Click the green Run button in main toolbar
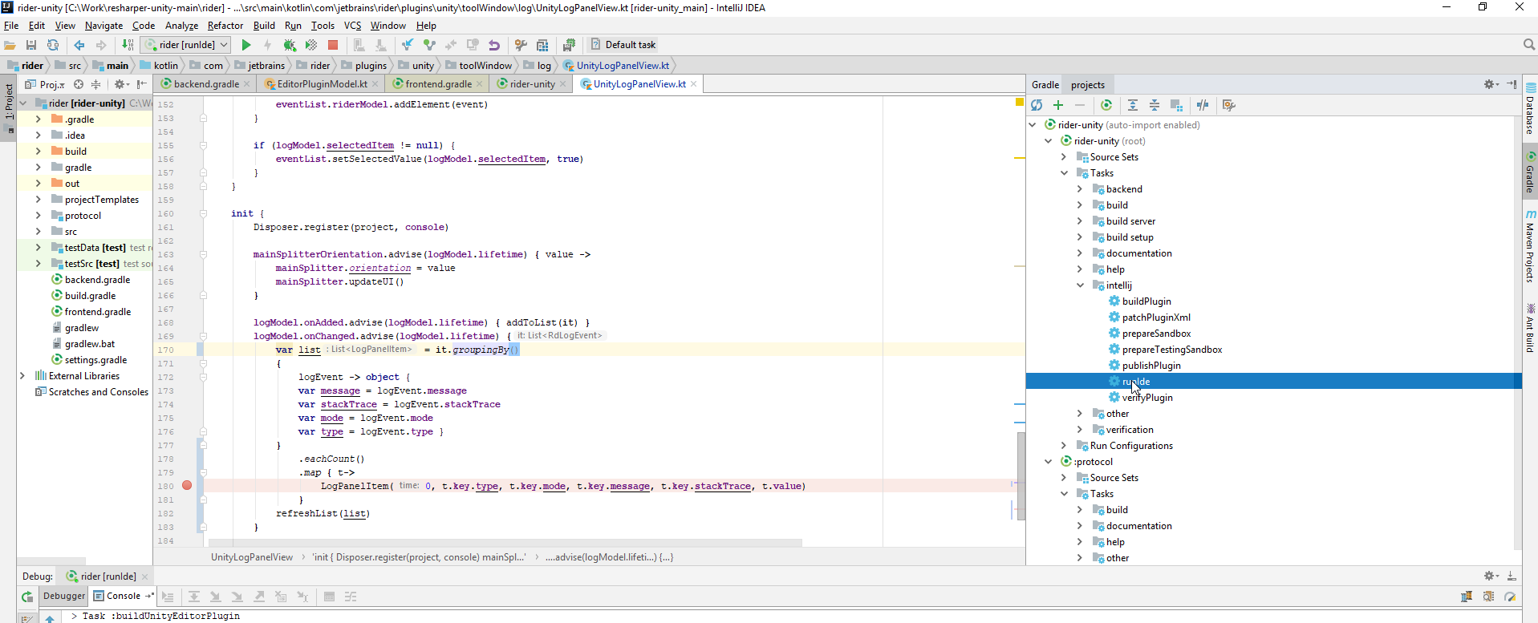The height and width of the screenshot is (623, 1538). (x=246, y=45)
